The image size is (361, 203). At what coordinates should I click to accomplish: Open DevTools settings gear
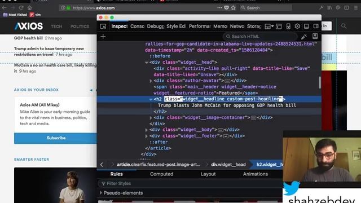[x=297, y=27]
